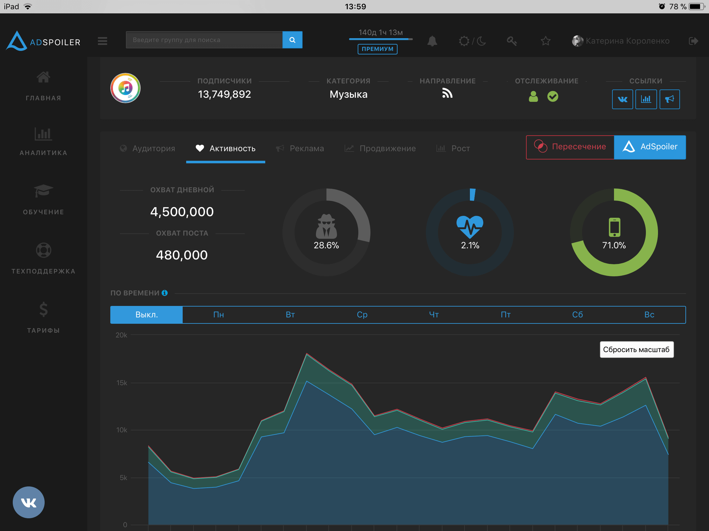Switch to the Аудитория tab
Image resolution: width=709 pixels, height=531 pixels.
click(148, 149)
